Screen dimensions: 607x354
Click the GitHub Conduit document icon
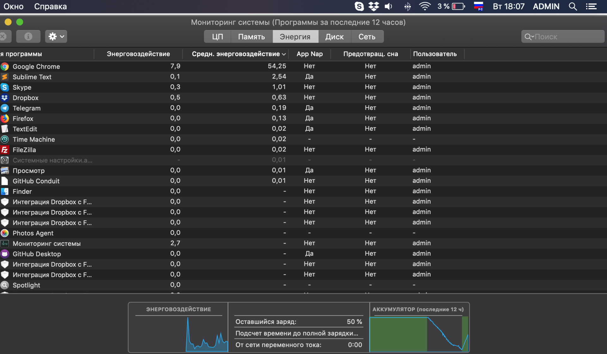(5, 181)
